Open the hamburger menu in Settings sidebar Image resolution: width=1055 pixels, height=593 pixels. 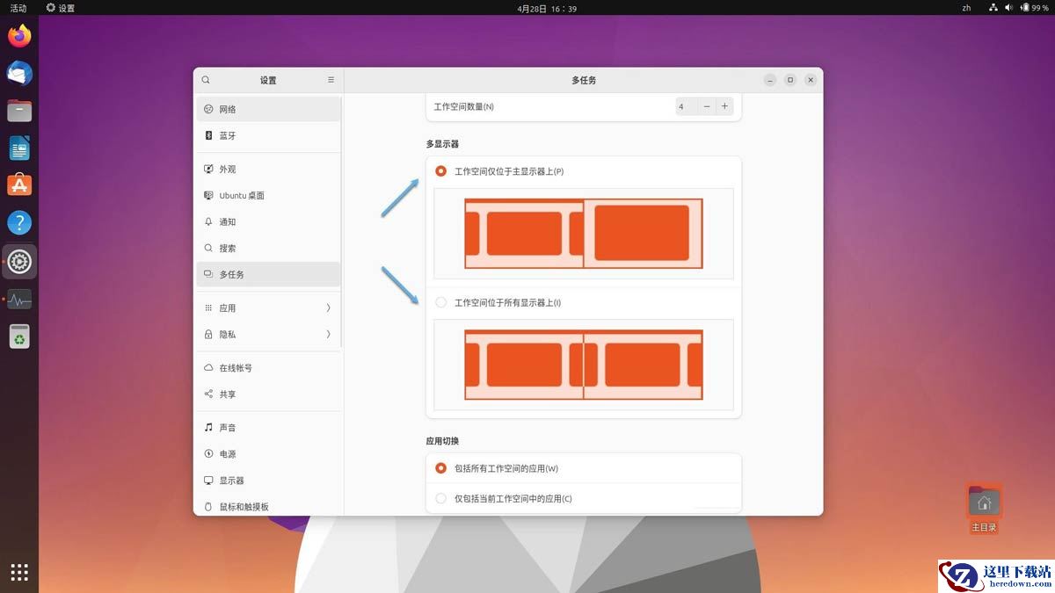click(331, 80)
